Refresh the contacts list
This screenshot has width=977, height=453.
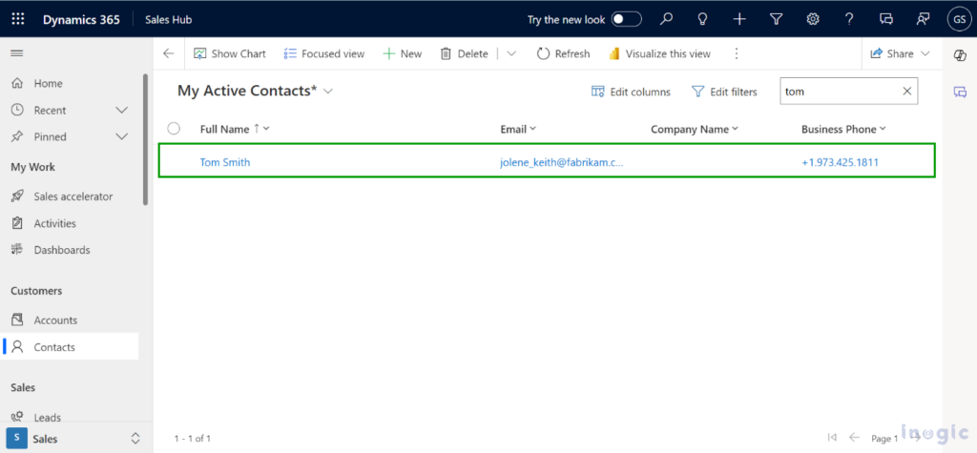point(563,53)
